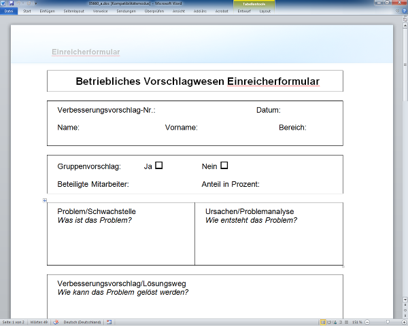Screen dimensions: 408x326
Task: Open the Entwurf table tools tab
Action: (x=244, y=12)
